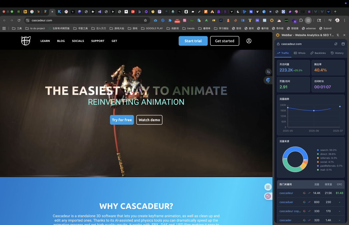Open site information icon in address bar

click(27, 20)
